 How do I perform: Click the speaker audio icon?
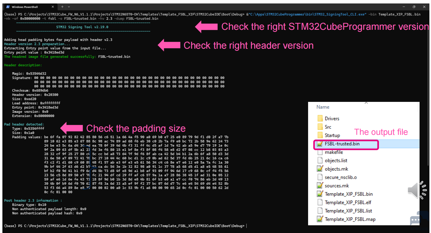point(417,190)
